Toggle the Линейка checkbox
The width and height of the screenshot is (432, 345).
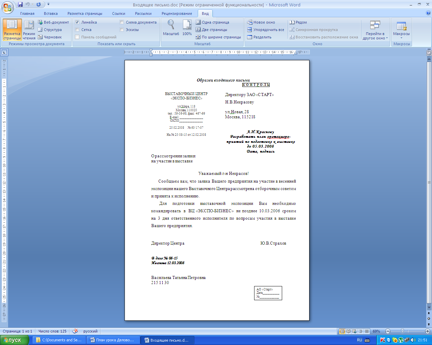coord(77,22)
